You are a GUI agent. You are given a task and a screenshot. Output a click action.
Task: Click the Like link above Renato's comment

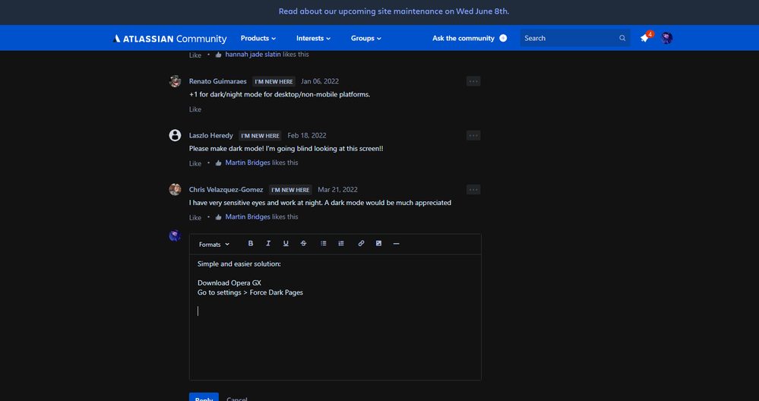[195, 55]
